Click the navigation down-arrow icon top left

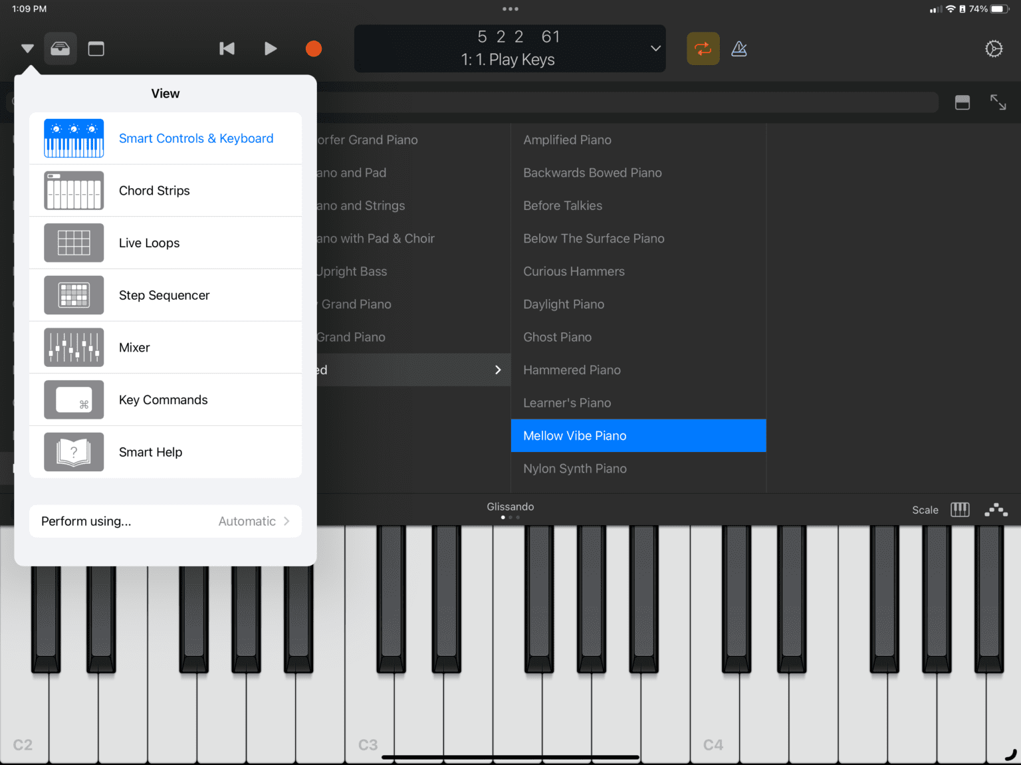(27, 49)
